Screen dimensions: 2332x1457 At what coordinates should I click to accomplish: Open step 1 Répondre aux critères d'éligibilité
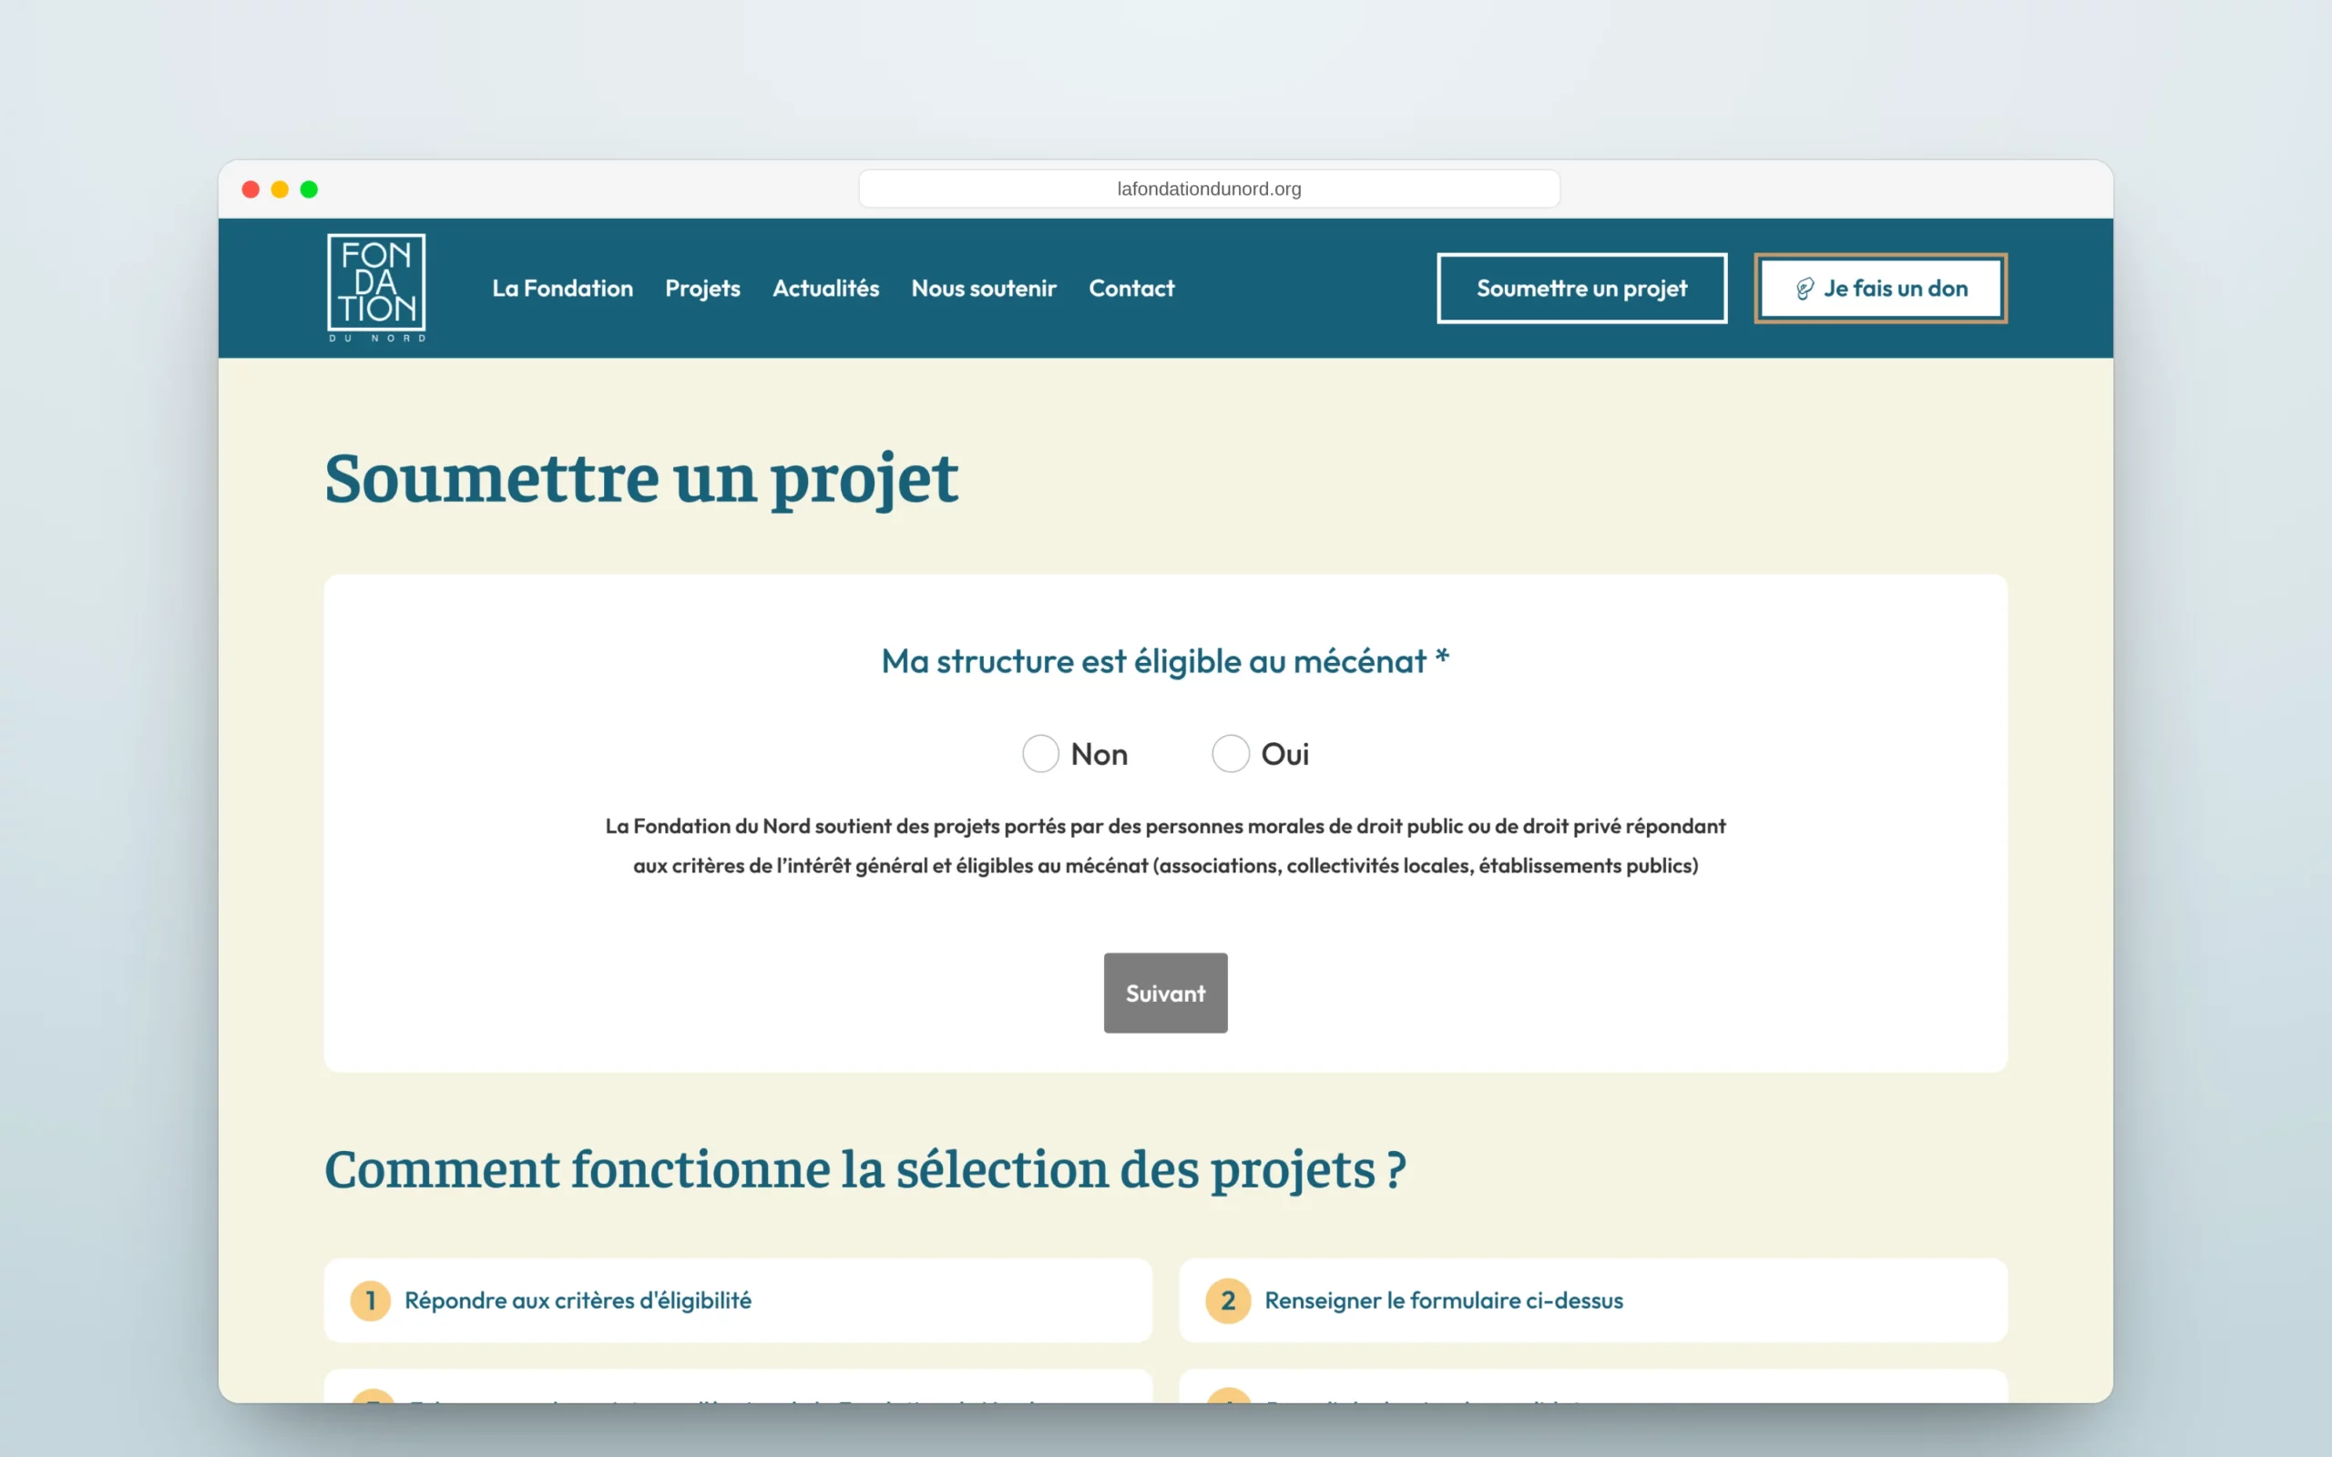click(737, 1300)
